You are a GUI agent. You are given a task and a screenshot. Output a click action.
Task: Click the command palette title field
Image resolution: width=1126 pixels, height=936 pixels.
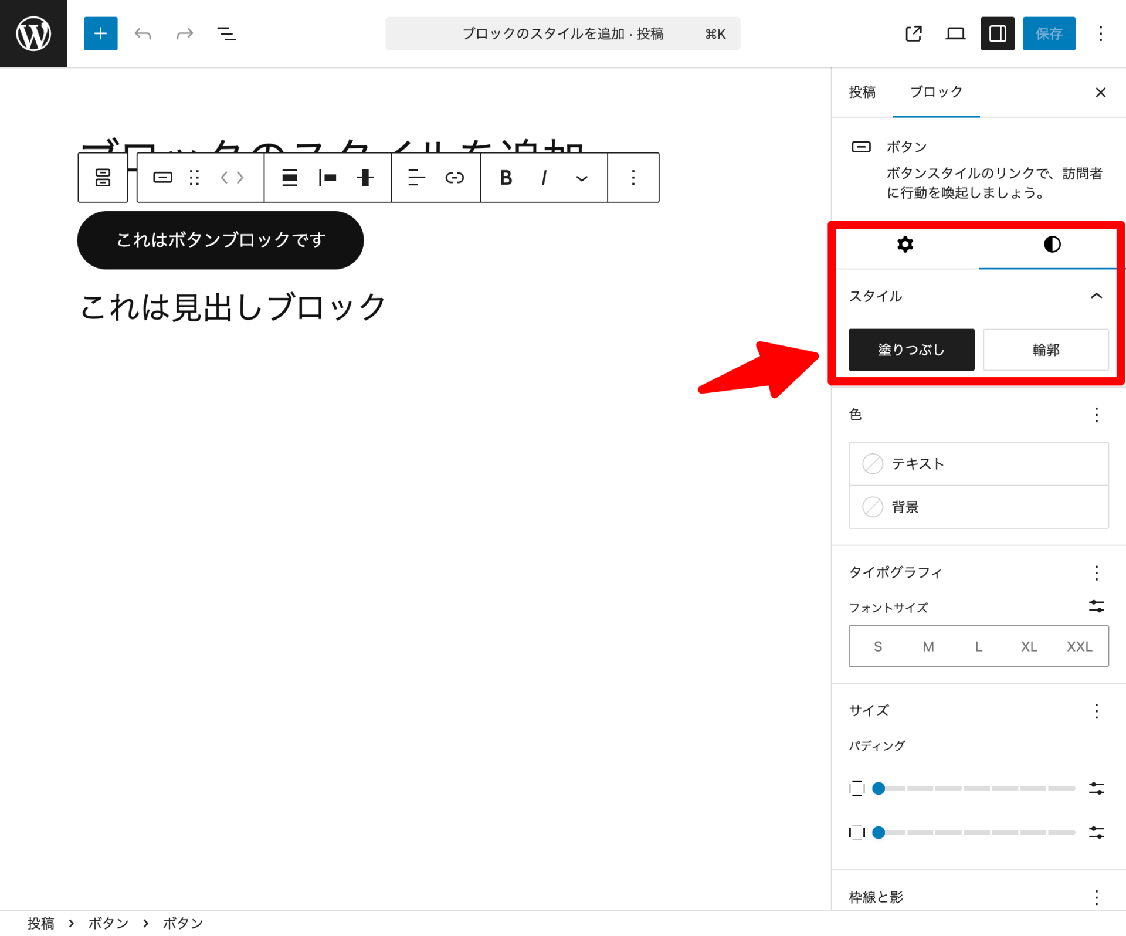pos(562,33)
